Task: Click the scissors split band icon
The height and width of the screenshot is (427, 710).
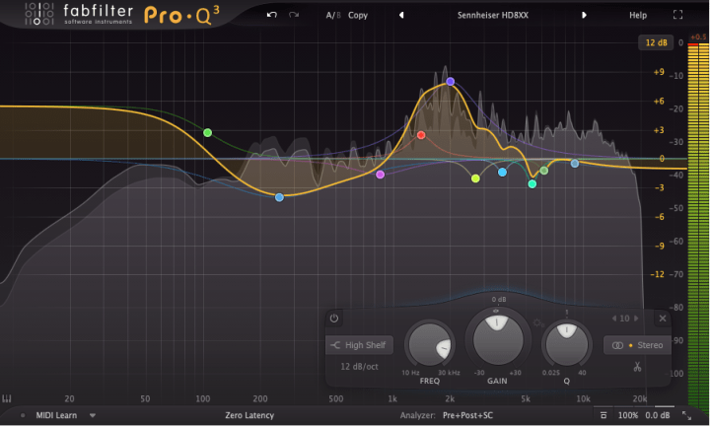Action: pos(637,366)
